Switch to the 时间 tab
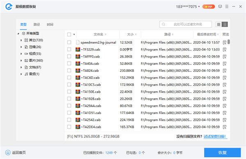The height and width of the screenshot is (159, 246). click(x=50, y=25)
